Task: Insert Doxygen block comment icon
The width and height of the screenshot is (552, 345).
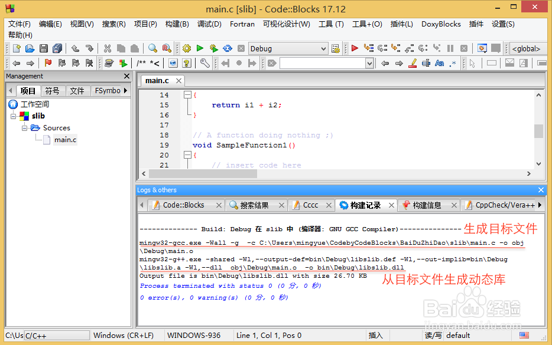Action: pos(141,63)
